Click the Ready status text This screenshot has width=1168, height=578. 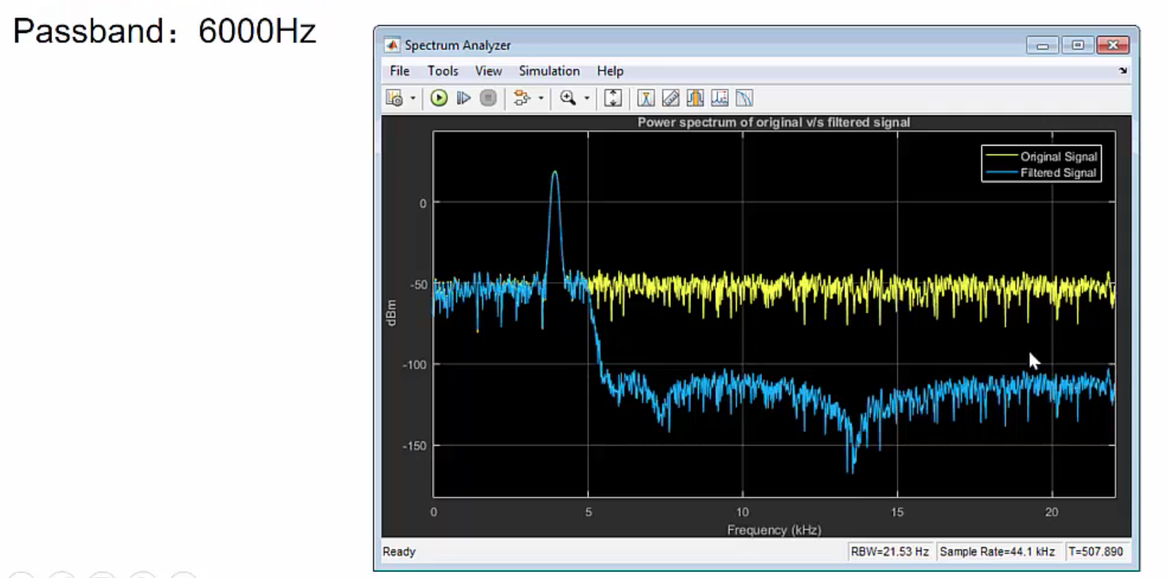point(399,552)
